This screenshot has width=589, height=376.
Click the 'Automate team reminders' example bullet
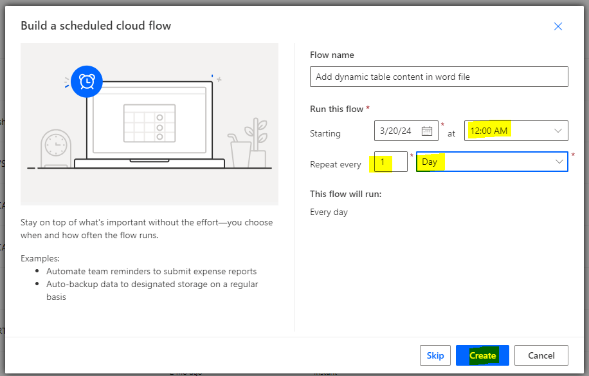151,271
